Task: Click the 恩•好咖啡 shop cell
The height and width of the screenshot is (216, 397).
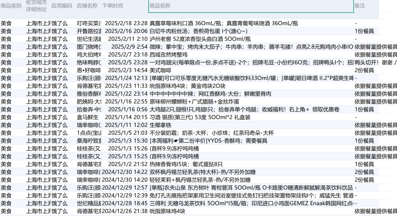Action: point(89,70)
